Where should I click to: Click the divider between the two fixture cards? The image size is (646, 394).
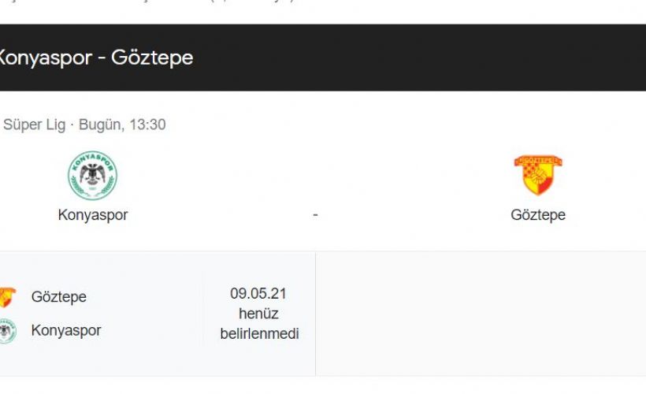coord(315,314)
